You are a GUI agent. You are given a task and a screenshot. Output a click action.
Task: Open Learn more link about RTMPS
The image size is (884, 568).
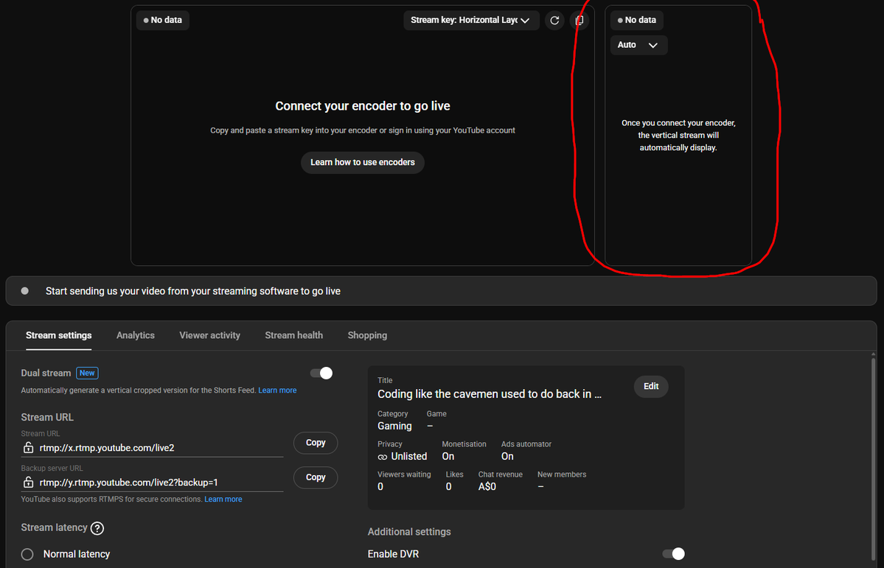pyautogui.click(x=223, y=499)
